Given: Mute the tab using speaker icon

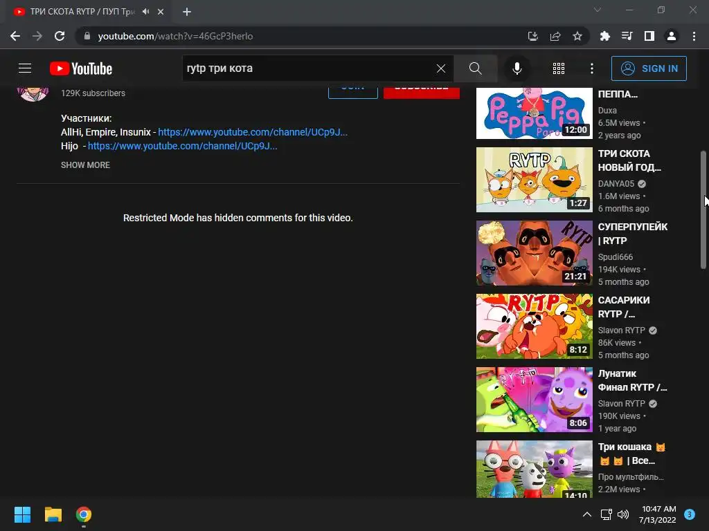Looking at the screenshot, I should (145, 11).
